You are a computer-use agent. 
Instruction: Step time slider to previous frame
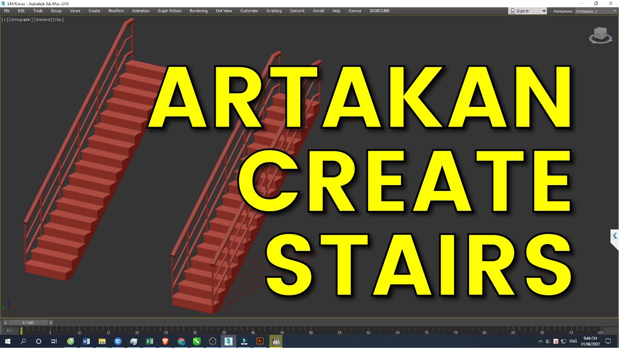(x=5, y=322)
